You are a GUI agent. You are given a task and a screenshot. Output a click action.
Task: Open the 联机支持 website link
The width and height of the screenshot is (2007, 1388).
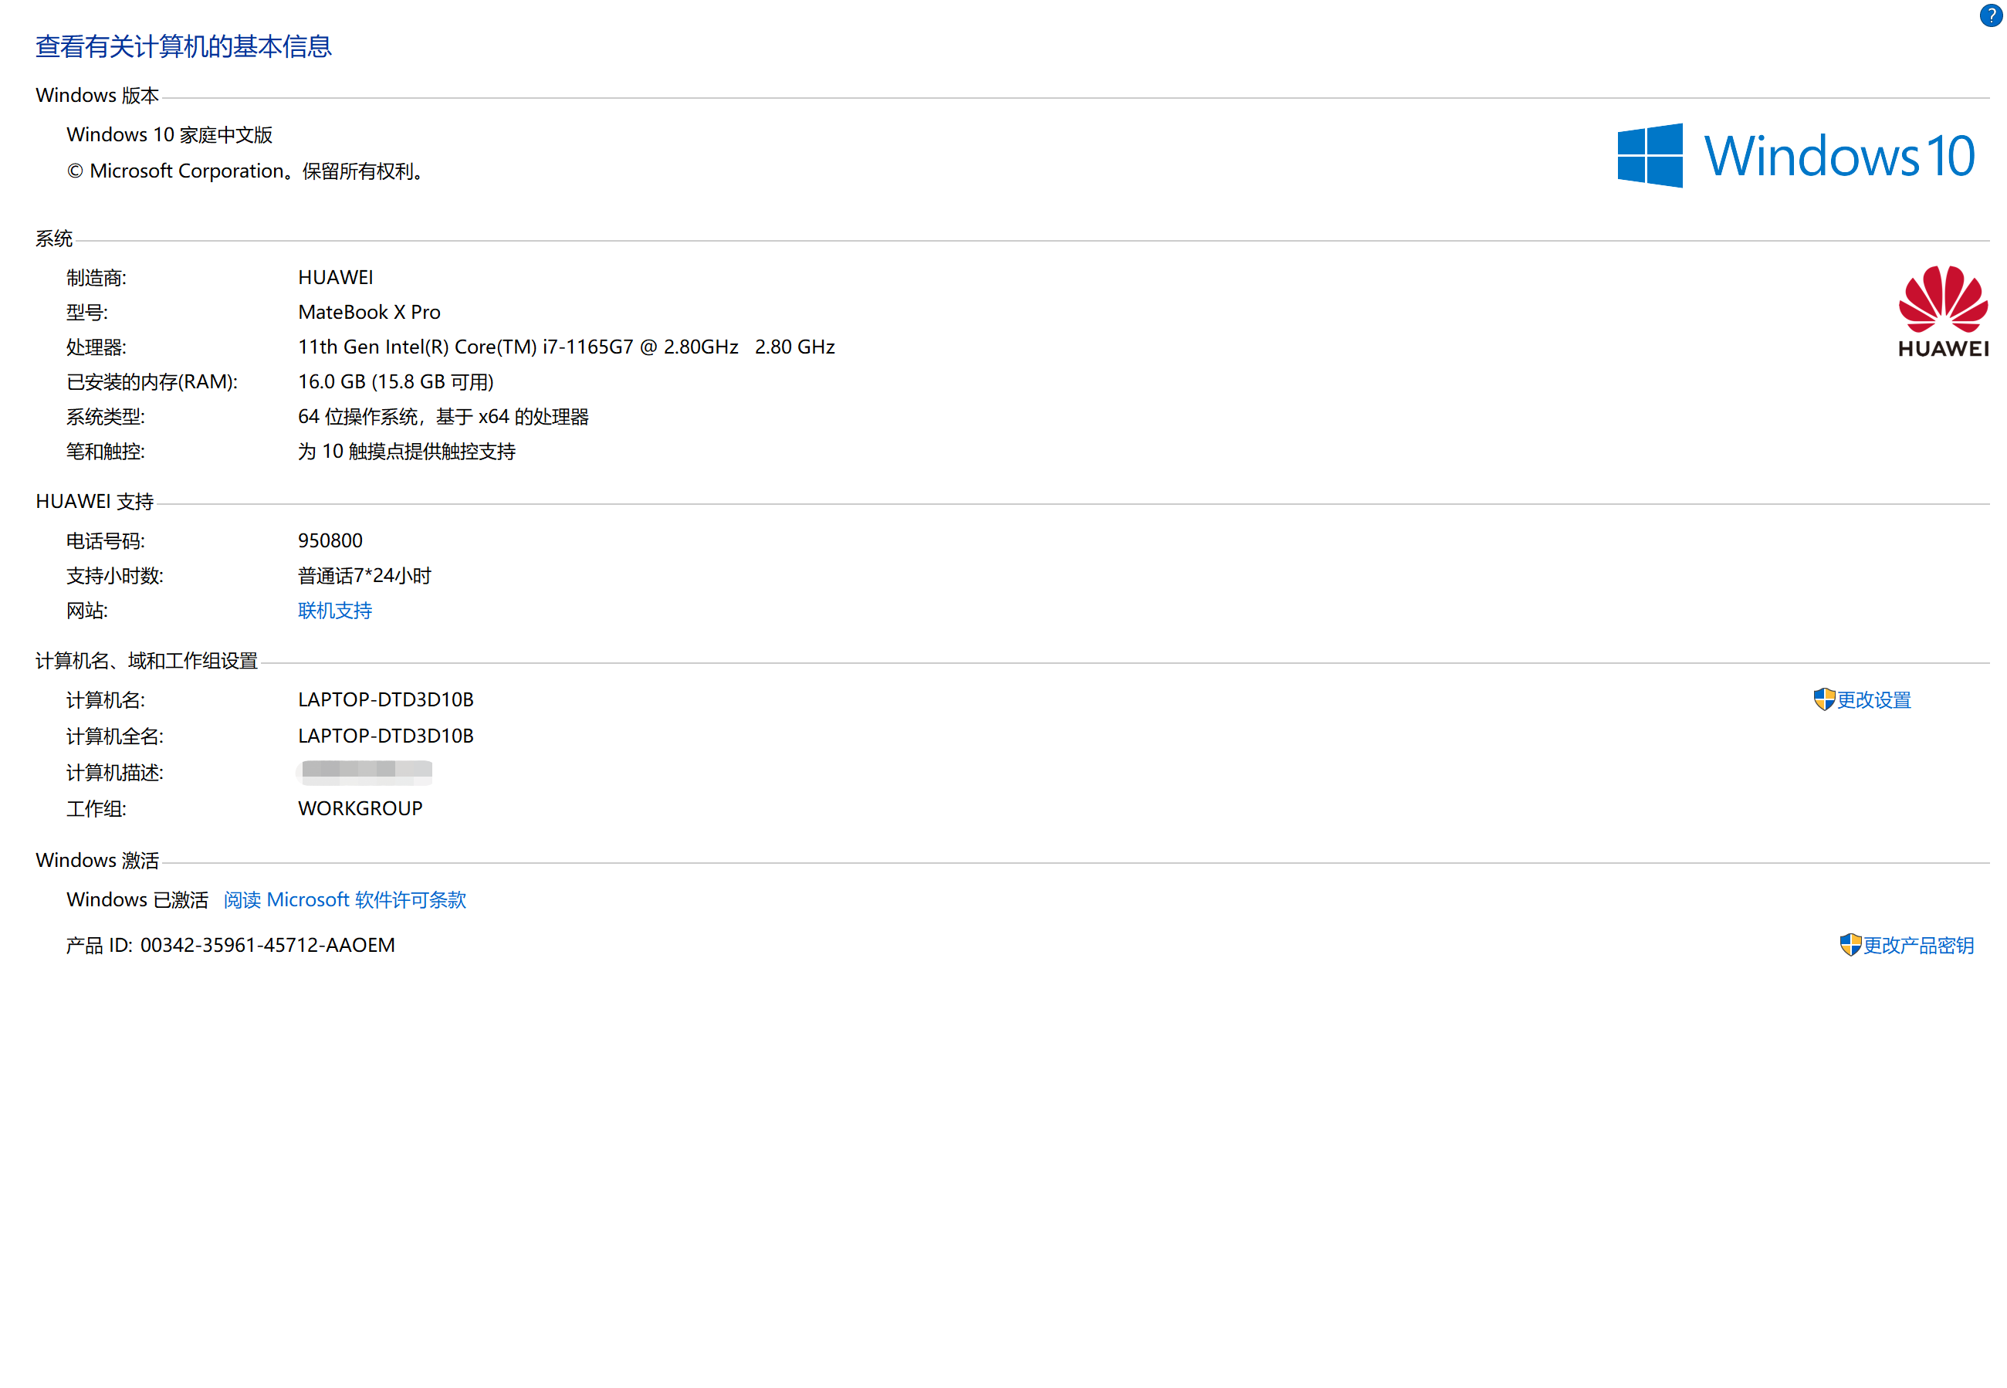335,611
